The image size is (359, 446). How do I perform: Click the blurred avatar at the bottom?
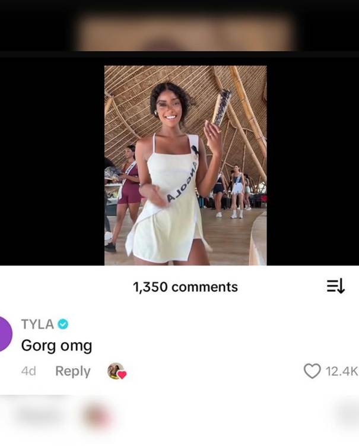(x=96, y=416)
